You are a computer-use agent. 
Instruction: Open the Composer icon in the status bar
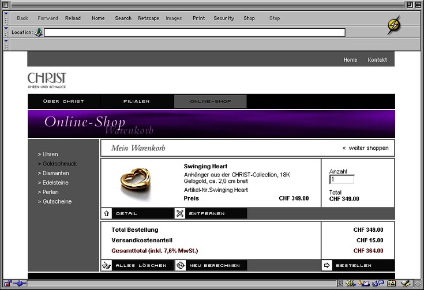pyautogui.click(x=406, y=283)
